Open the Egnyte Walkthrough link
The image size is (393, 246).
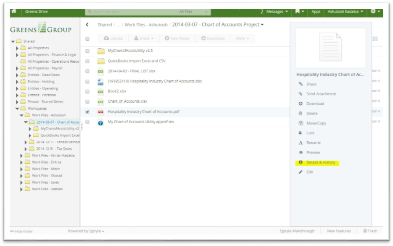click(297, 231)
